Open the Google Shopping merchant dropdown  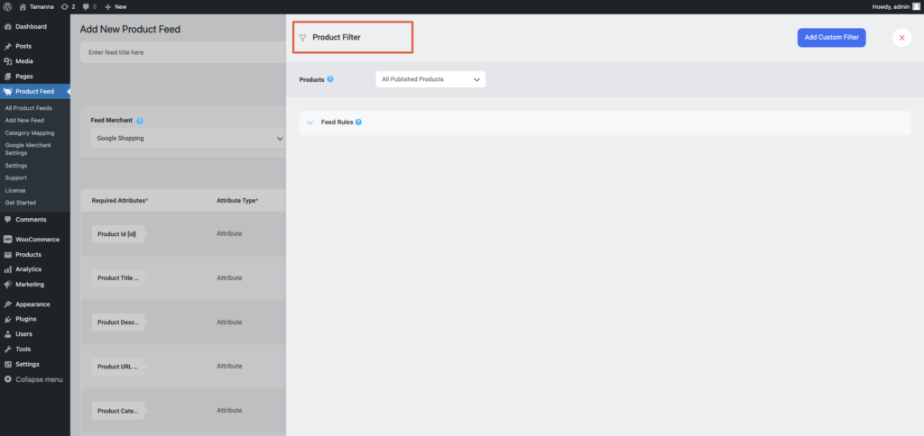point(188,139)
